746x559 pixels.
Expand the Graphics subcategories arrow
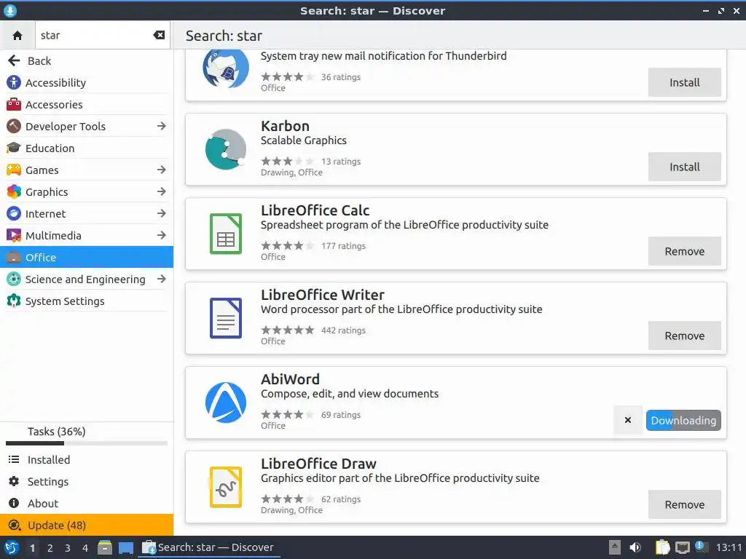(x=161, y=191)
